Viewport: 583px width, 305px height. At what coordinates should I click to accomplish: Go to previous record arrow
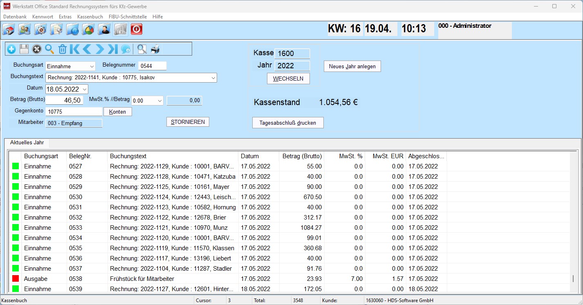(x=87, y=49)
